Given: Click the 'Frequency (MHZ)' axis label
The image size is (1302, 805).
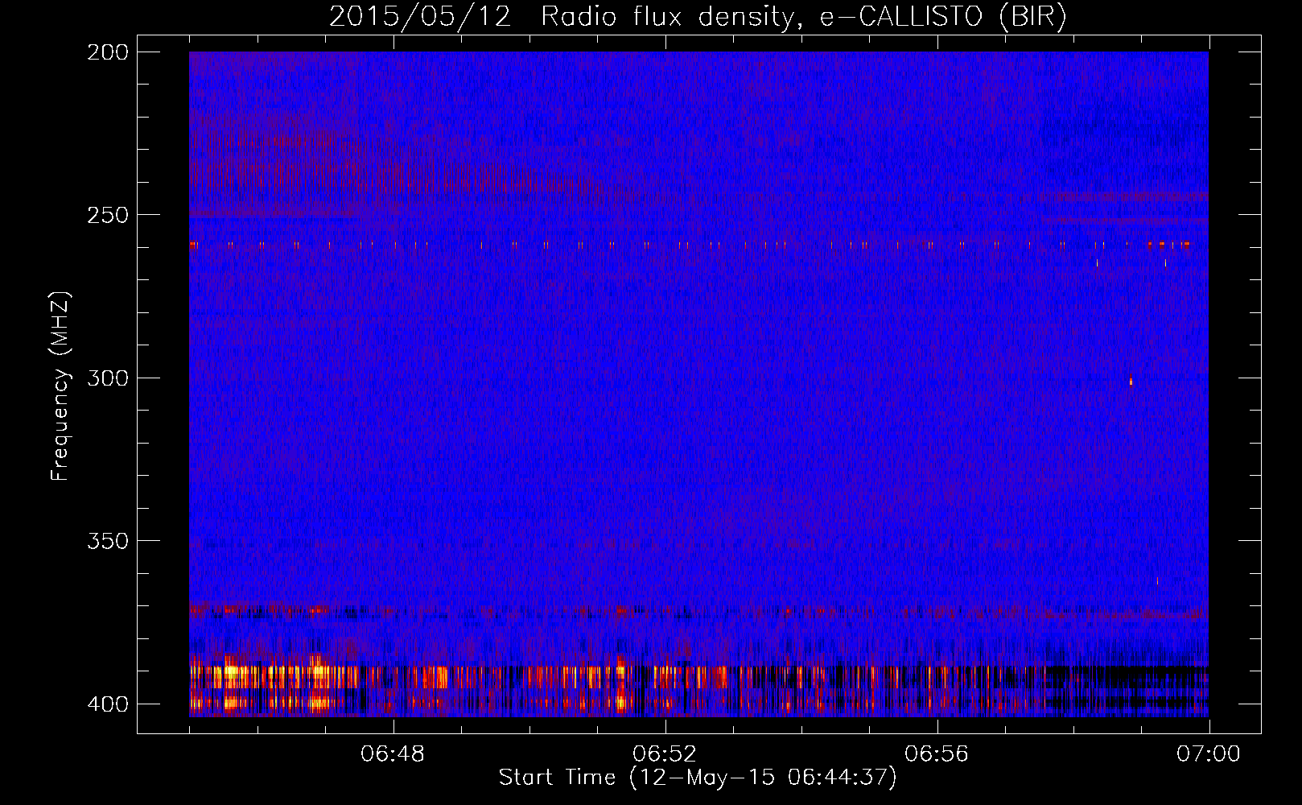Looking at the screenshot, I should [60, 386].
